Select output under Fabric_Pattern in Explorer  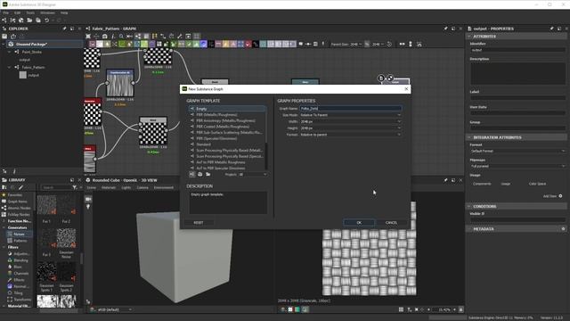(34, 75)
